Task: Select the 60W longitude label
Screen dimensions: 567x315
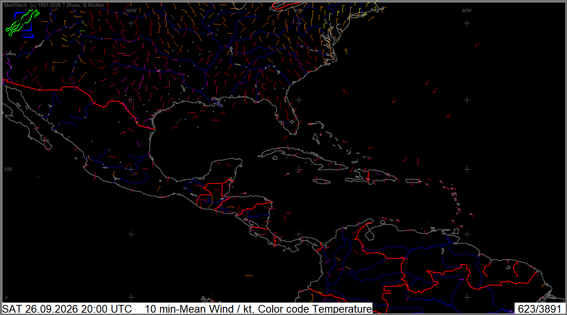Action: 467,10
